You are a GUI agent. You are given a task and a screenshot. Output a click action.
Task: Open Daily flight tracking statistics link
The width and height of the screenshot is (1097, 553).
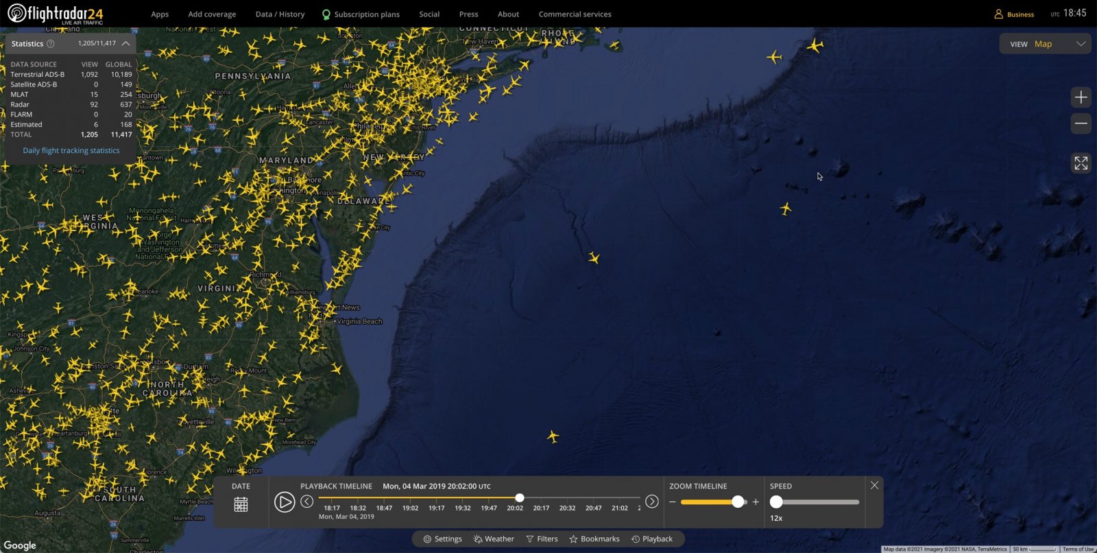pyautogui.click(x=71, y=150)
